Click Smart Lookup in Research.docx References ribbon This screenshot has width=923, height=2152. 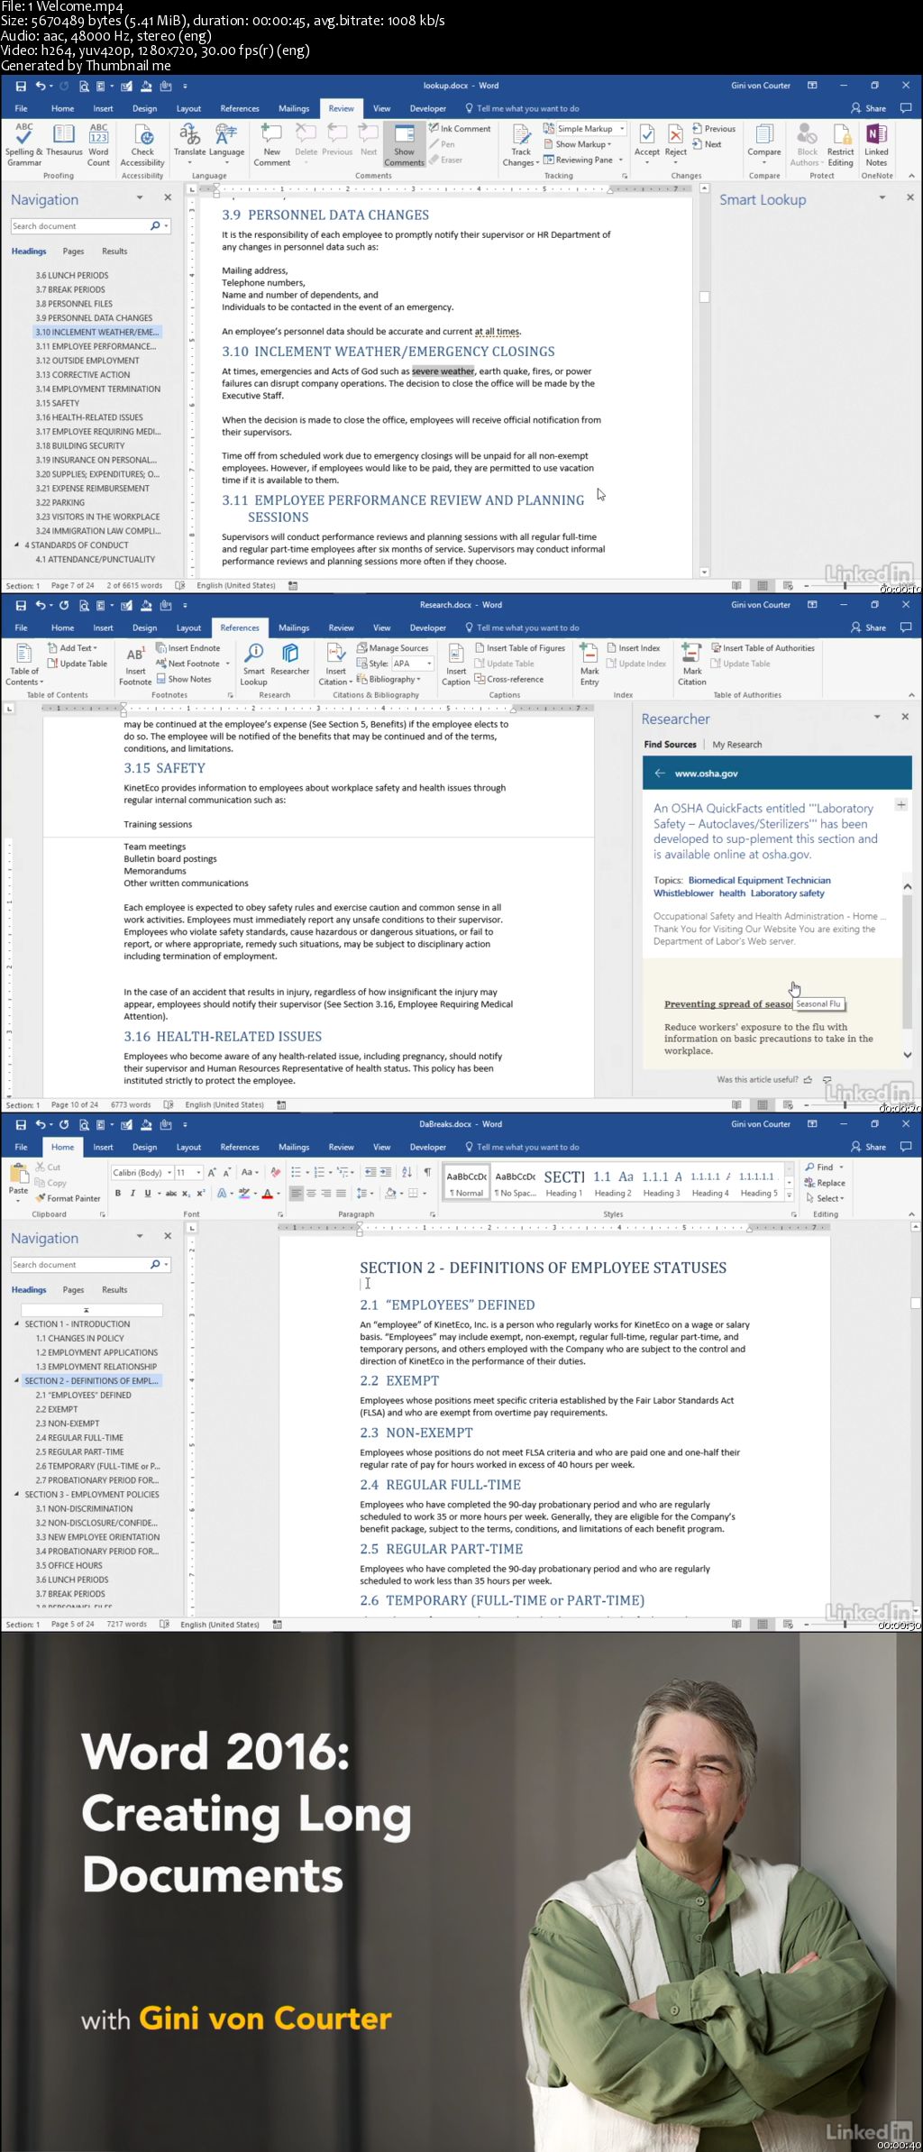tap(254, 664)
